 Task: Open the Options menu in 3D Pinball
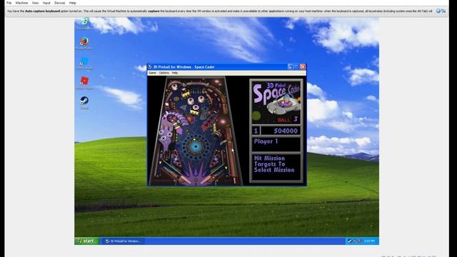pyautogui.click(x=164, y=73)
